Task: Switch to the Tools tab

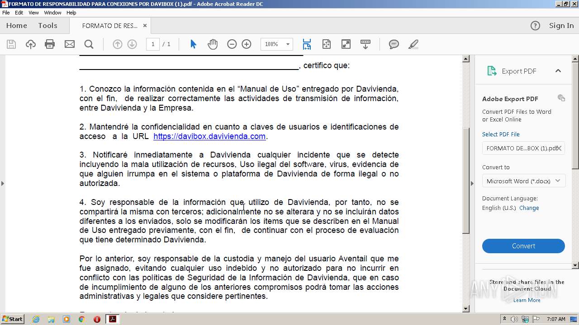Action: pos(47,26)
